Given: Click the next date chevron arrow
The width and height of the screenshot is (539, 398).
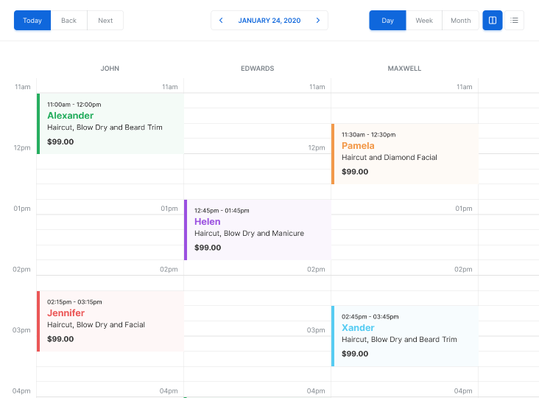Looking at the screenshot, I should click(x=318, y=21).
